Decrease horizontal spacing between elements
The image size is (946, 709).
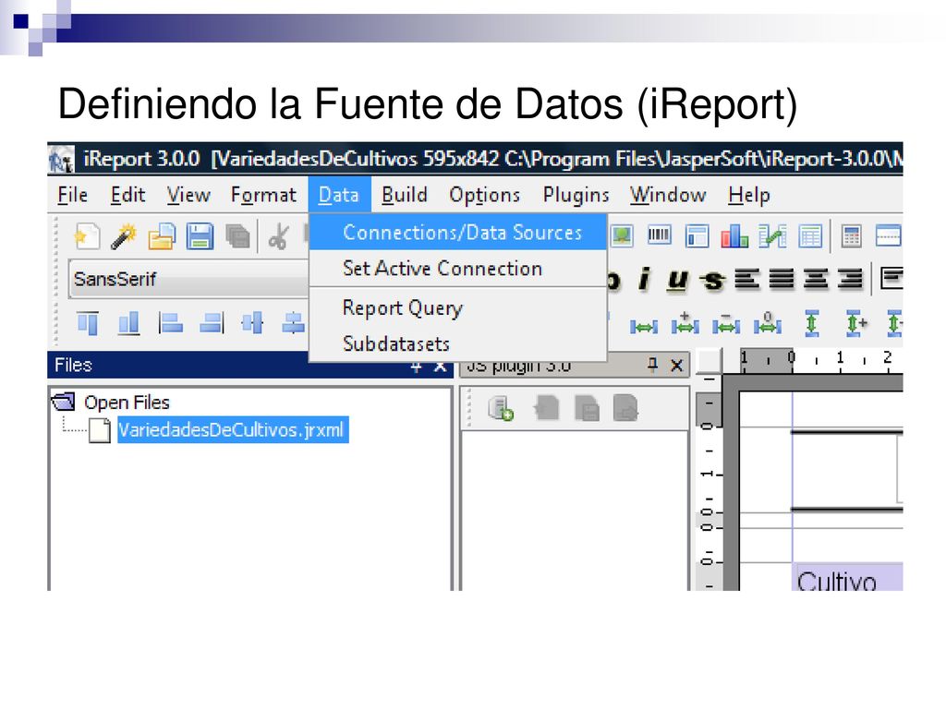pyautogui.click(x=726, y=324)
